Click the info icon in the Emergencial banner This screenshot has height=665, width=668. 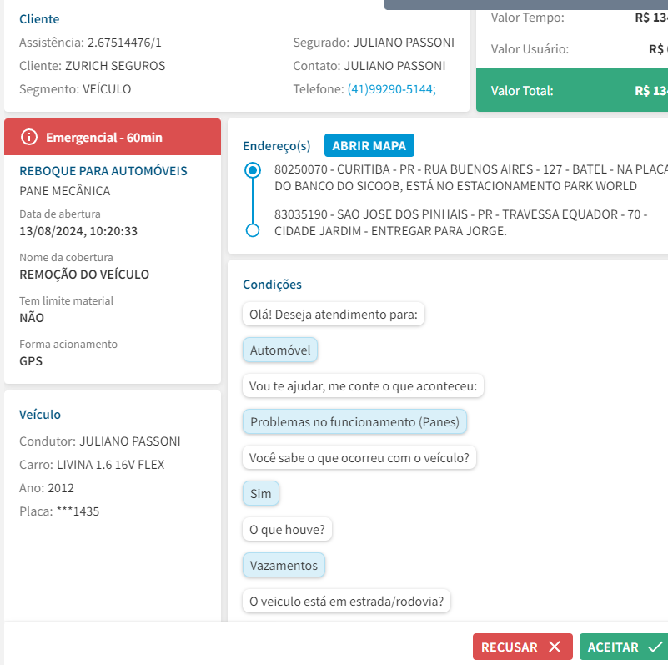29,137
